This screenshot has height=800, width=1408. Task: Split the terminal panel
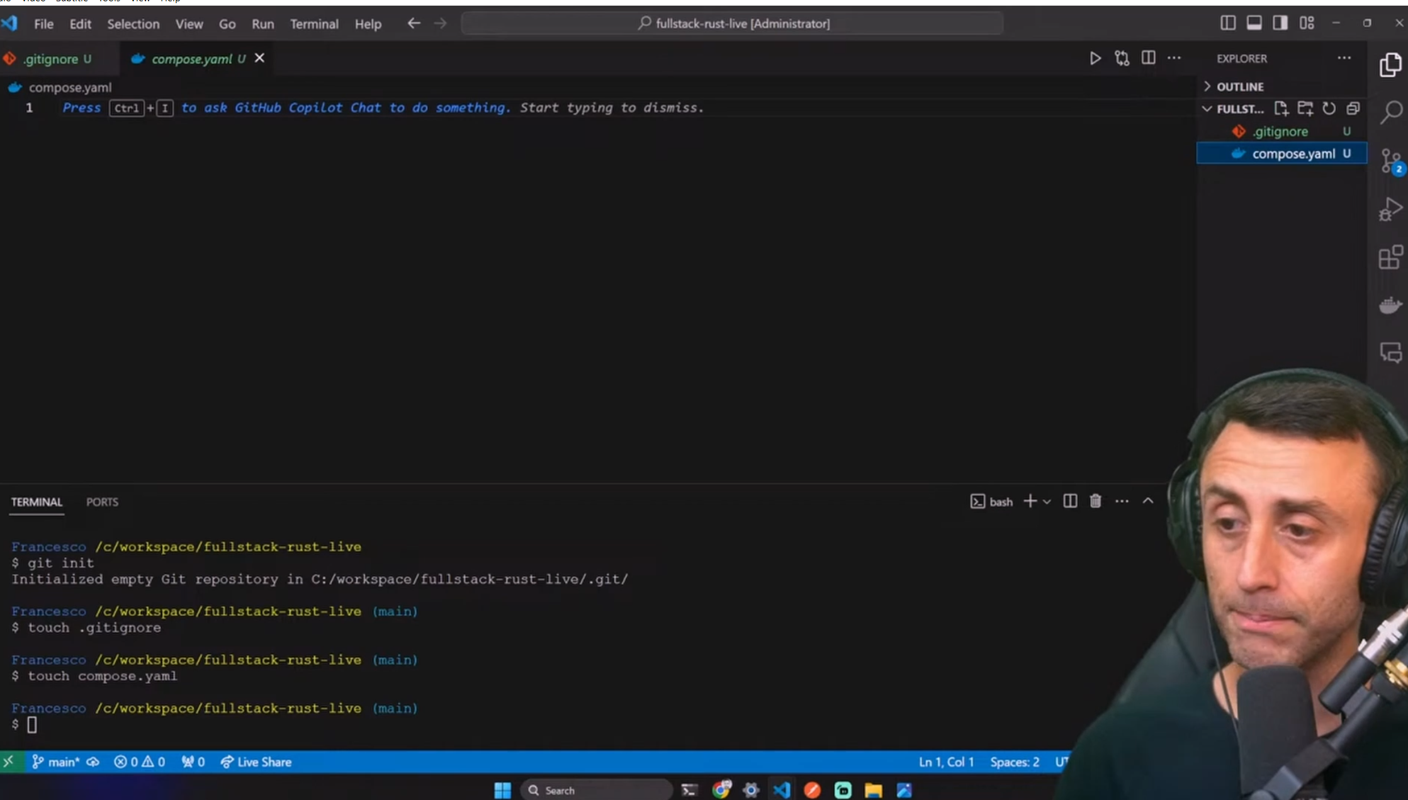click(x=1069, y=501)
